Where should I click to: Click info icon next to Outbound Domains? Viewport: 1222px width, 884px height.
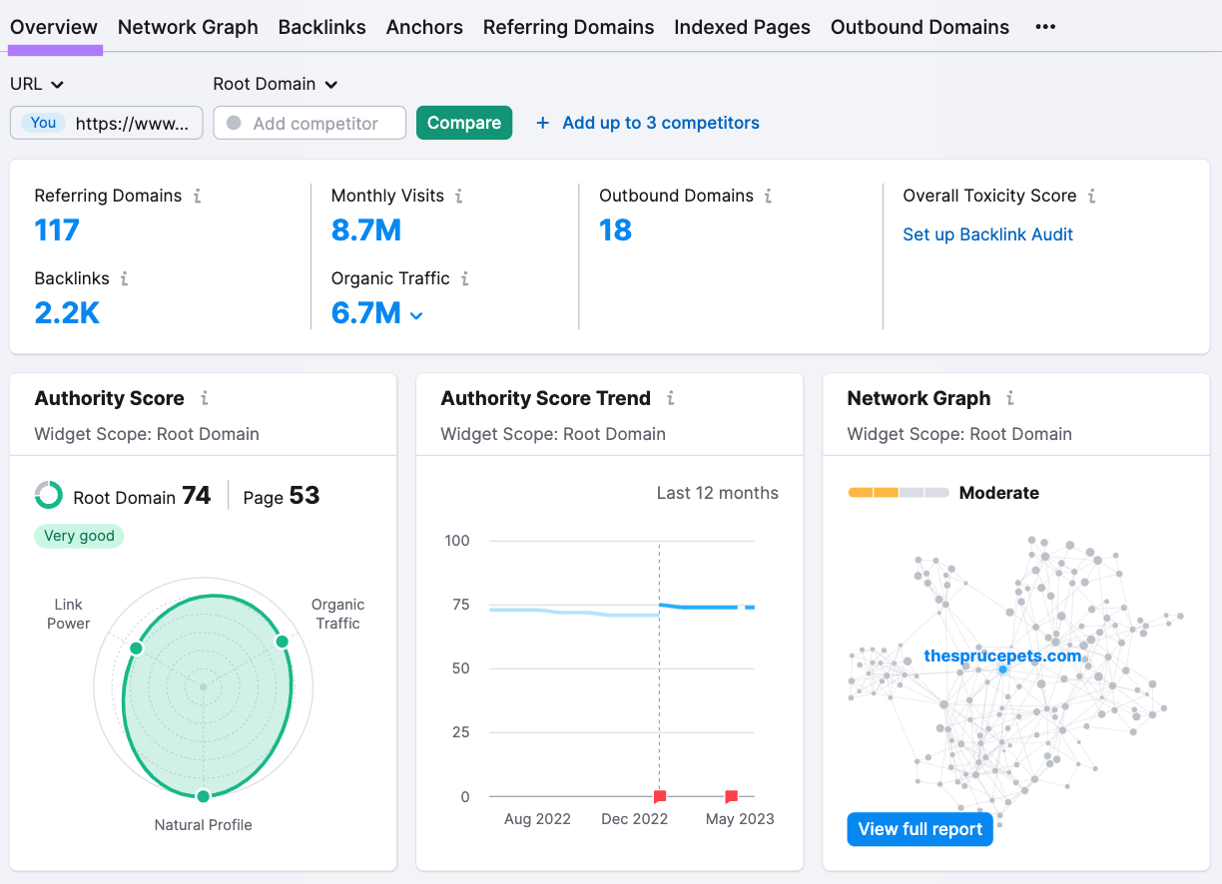point(768,197)
